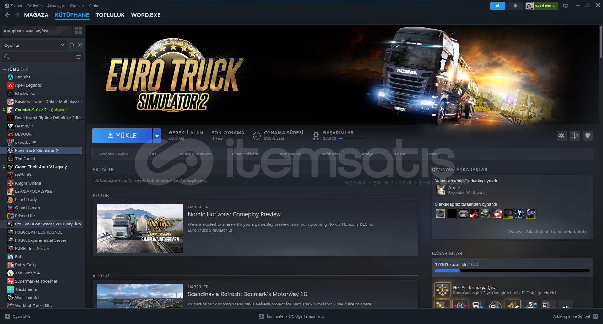
Task: Go forward with the right arrow
Action: tap(17, 15)
